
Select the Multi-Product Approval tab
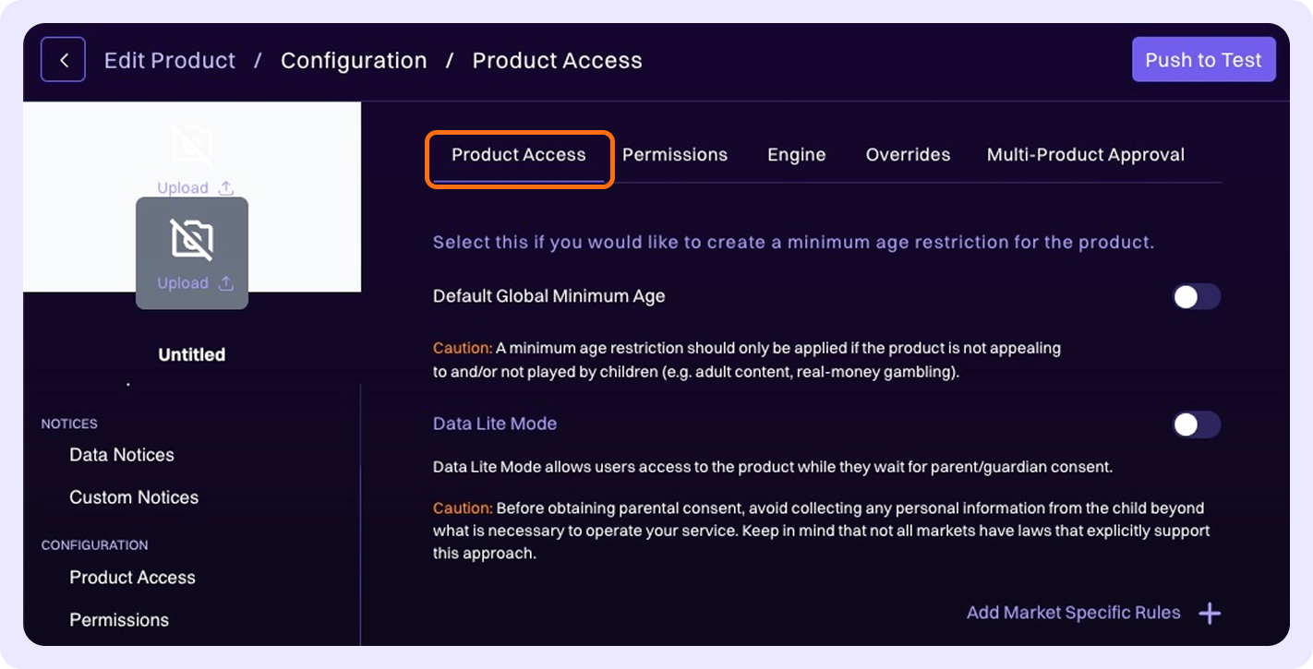tap(1085, 155)
